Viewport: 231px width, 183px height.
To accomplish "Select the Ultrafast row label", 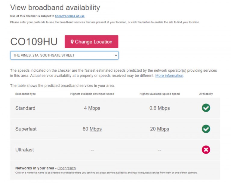I will tap(25, 150).
